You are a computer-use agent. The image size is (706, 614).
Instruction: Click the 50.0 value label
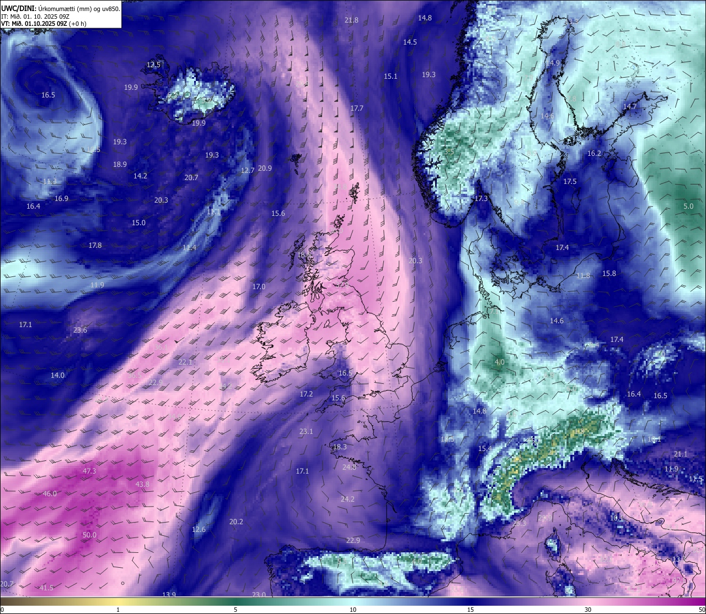coord(89,535)
